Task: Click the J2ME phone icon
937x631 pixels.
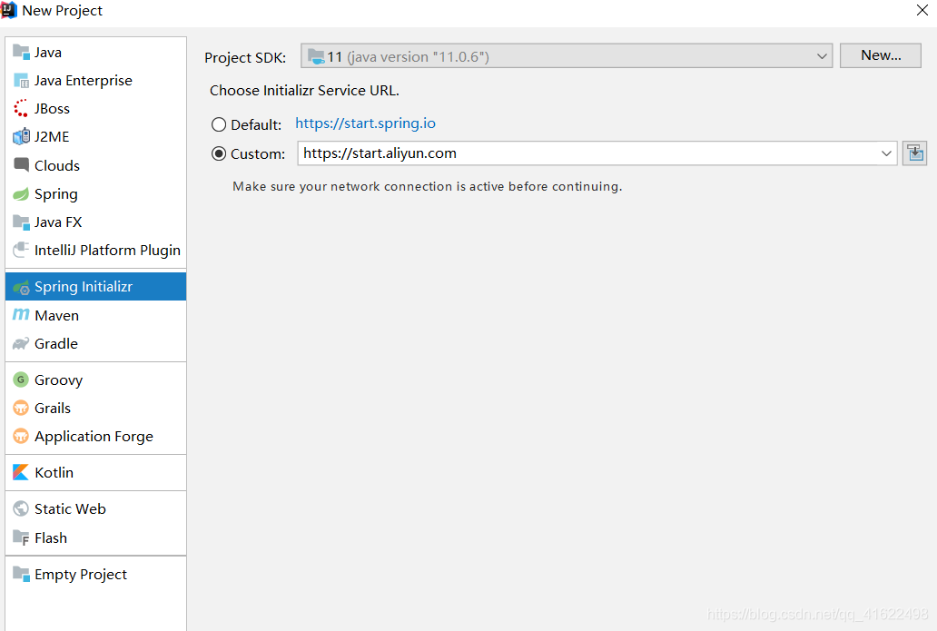Action: [21, 136]
